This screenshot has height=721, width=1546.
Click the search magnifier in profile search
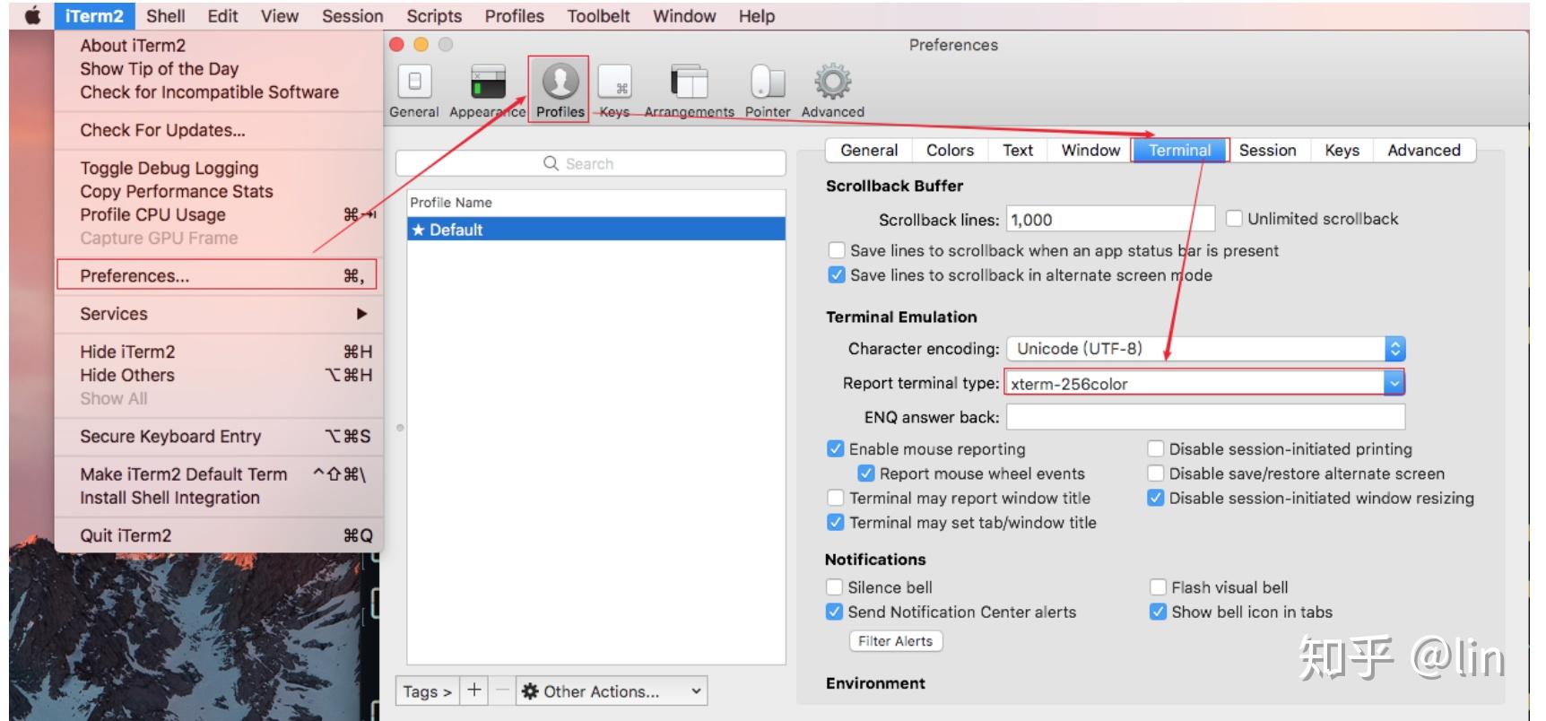coord(552,163)
